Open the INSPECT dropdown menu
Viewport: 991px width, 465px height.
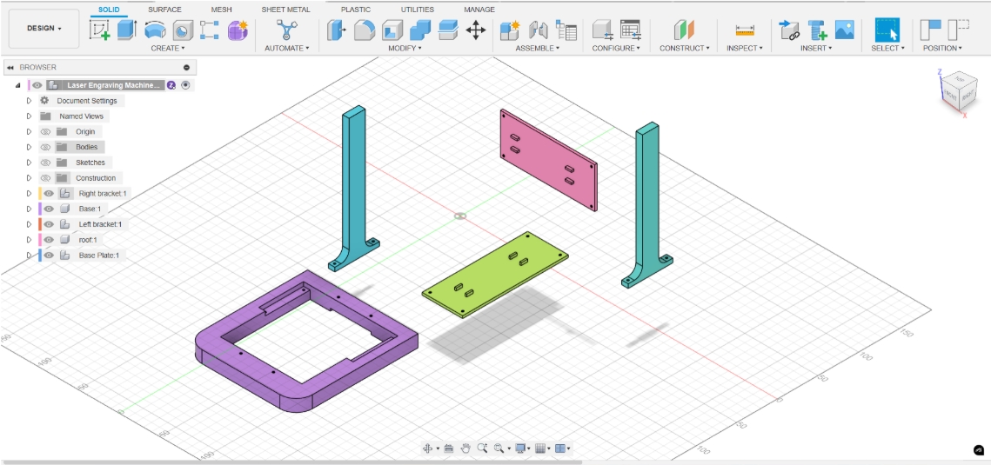(x=745, y=48)
